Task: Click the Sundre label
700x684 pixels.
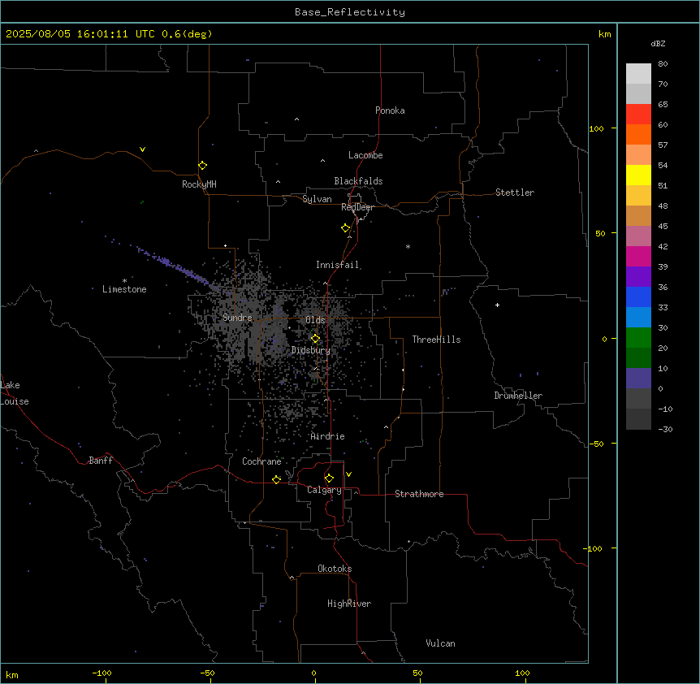Action: [237, 318]
